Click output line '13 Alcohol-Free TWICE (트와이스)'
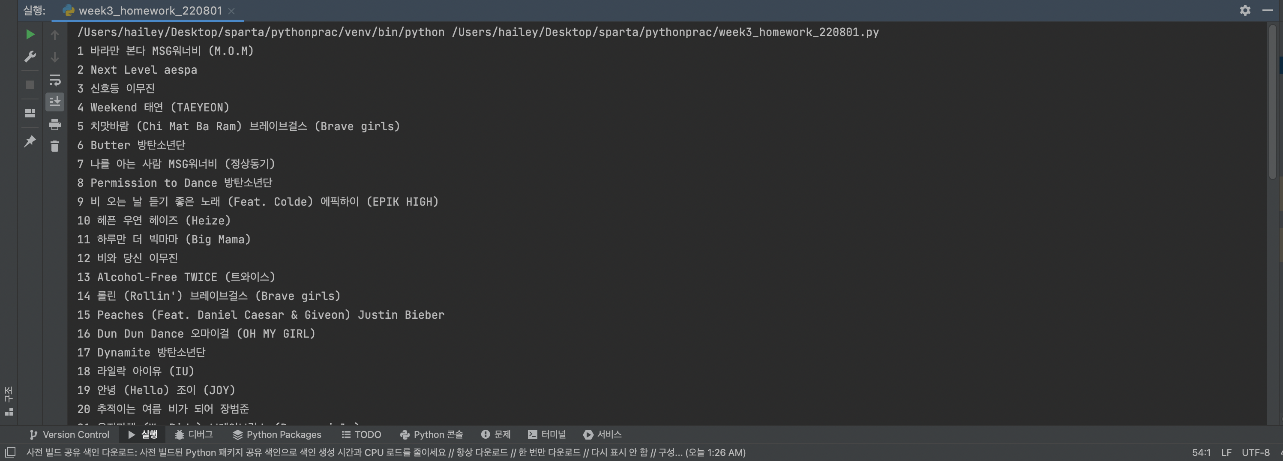 pos(176,277)
